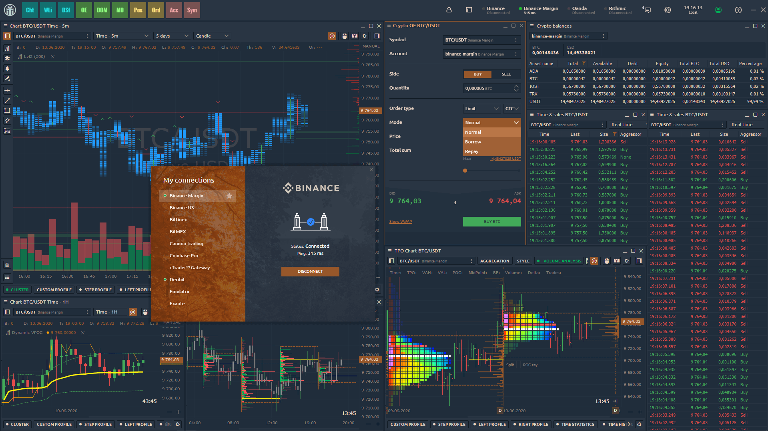Click the lock workspace icon
The height and width of the screenshot is (431, 768).
pos(449,10)
